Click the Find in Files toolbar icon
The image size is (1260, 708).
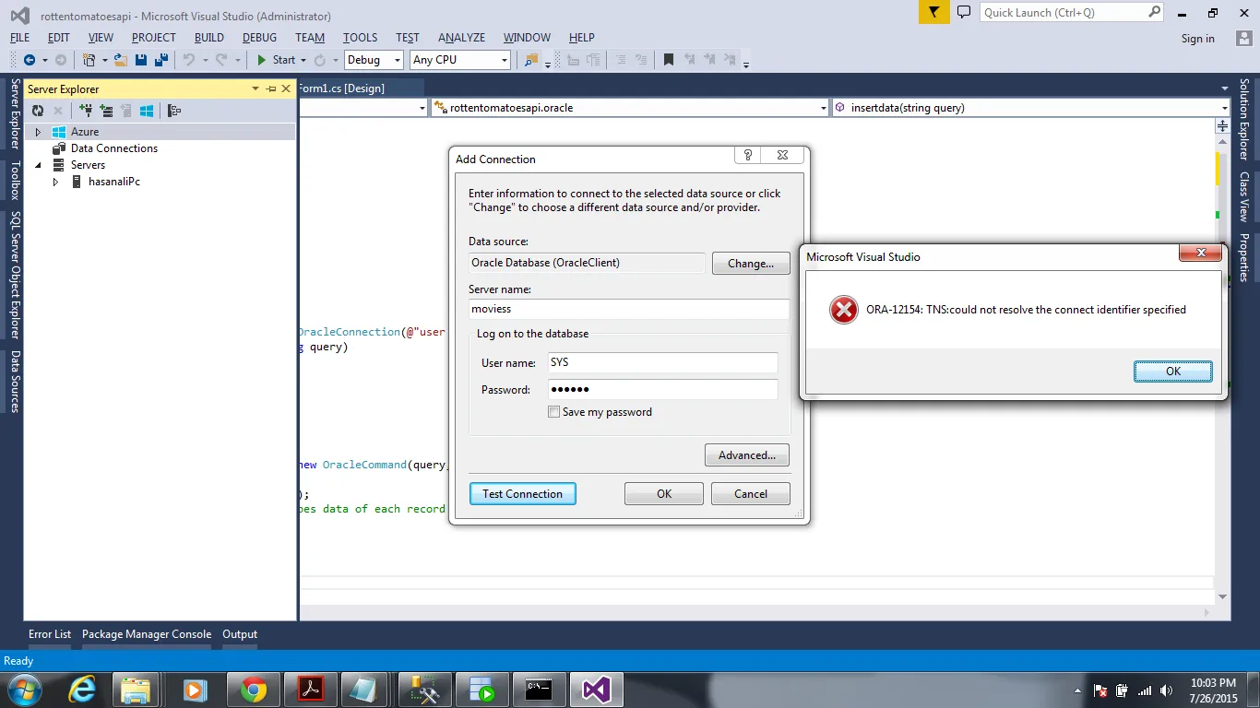pos(531,60)
